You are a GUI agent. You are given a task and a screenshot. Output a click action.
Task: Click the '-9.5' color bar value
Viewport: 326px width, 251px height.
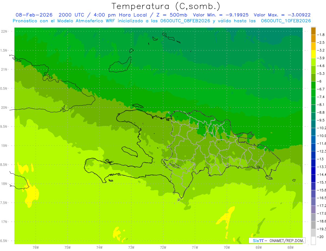[321, 120]
